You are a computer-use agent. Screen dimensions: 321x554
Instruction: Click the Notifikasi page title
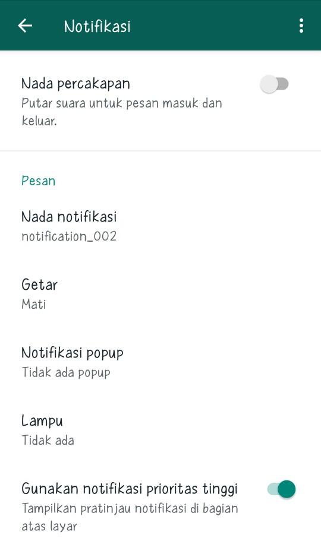click(97, 26)
